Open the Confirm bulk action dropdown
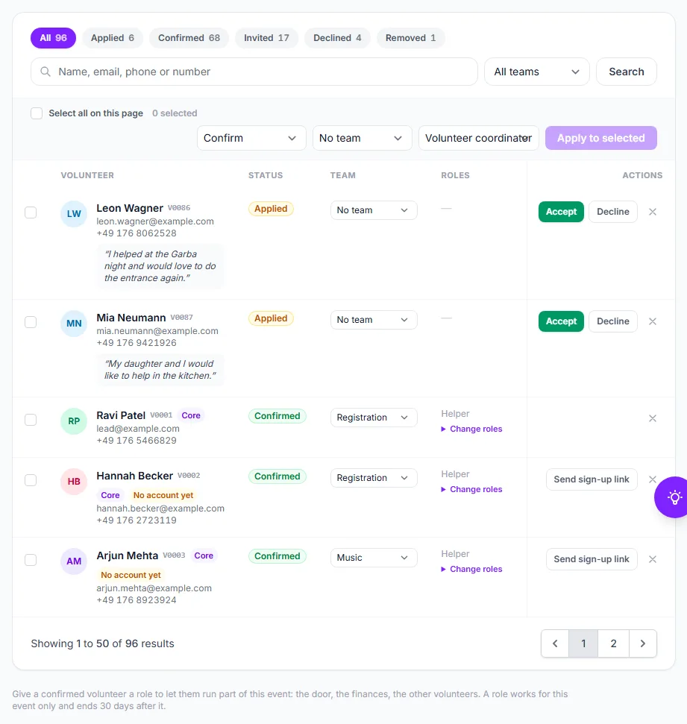This screenshot has width=687, height=724. coord(251,138)
